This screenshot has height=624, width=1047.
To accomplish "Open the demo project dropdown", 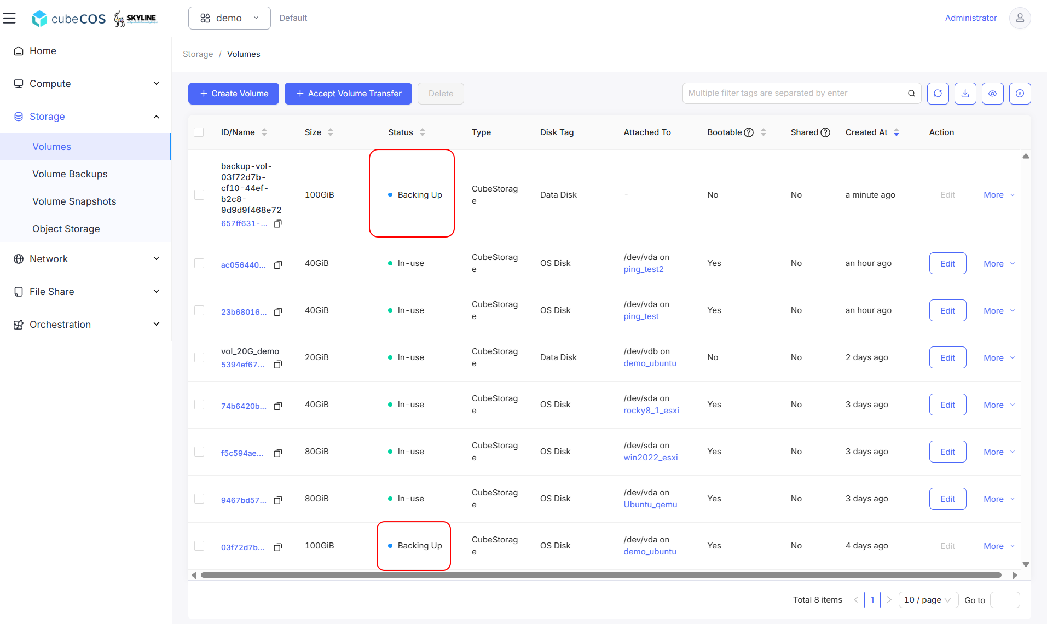I will click(229, 18).
